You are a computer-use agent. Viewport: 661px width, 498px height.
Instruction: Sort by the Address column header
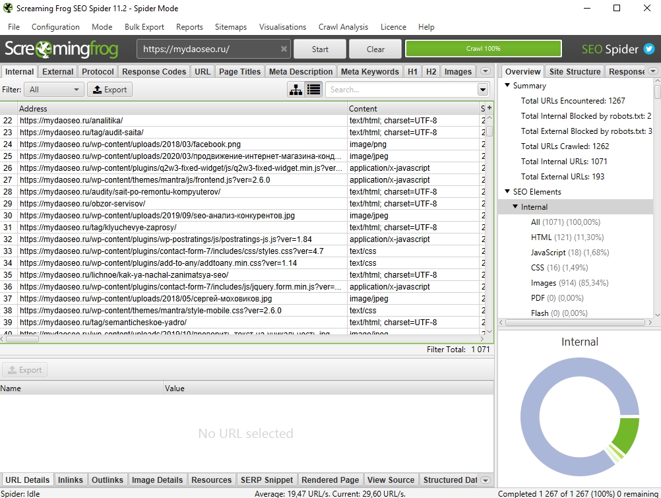(181, 108)
